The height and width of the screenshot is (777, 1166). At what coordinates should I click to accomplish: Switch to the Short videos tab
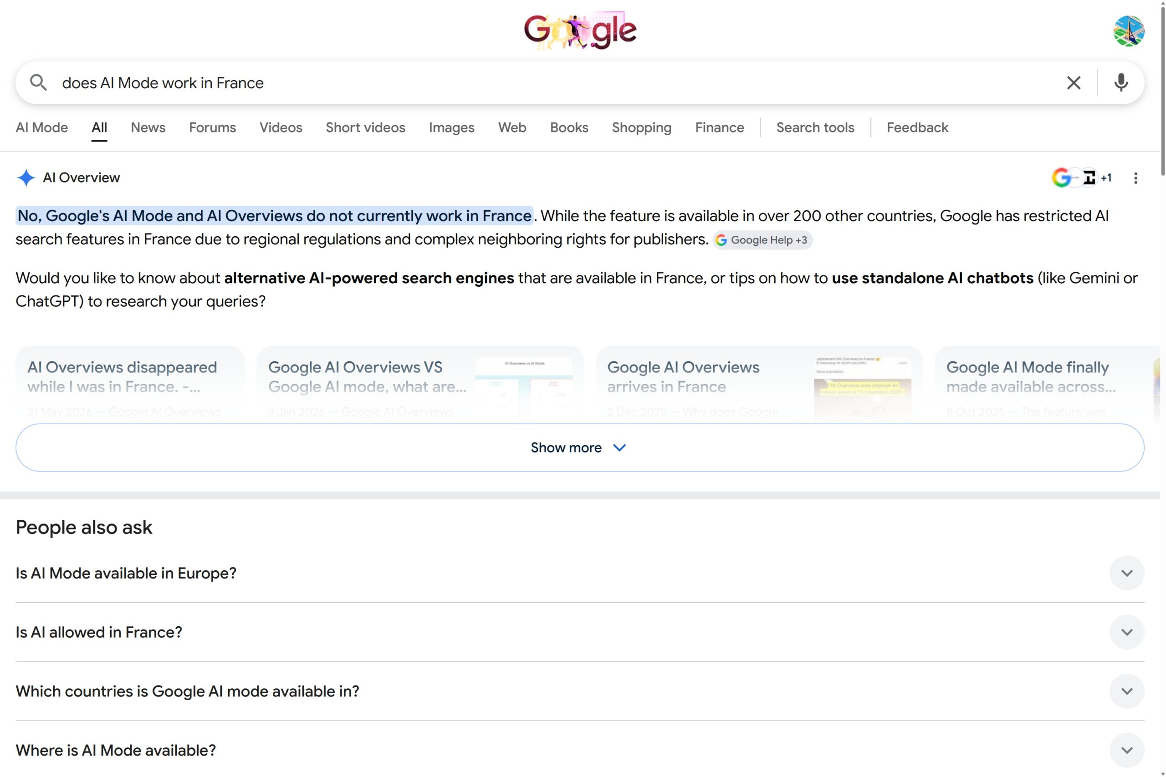pyautogui.click(x=365, y=127)
